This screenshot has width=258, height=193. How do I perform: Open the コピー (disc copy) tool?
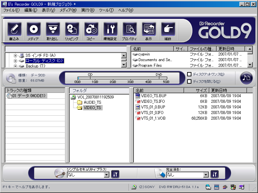[91, 29]
